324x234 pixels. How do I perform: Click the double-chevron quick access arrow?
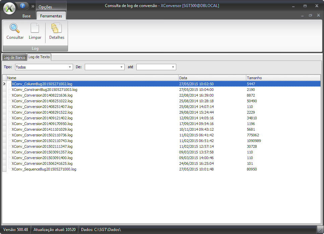(33, 6)
